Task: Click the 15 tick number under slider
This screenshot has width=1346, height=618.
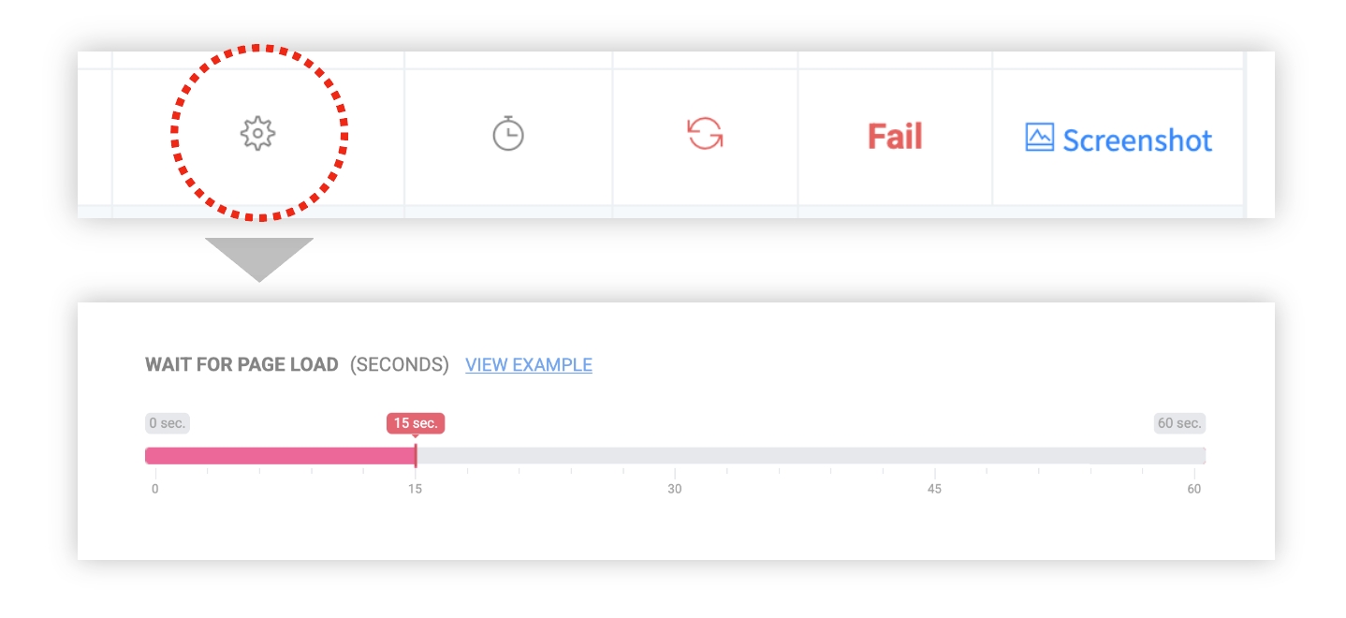Action: [x=416, y=489]
